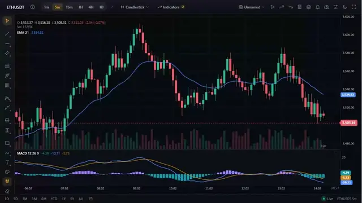Click the red current price label 3,503.16
Image resolution: width=362 pixels, height=203 pixels.
348,123
